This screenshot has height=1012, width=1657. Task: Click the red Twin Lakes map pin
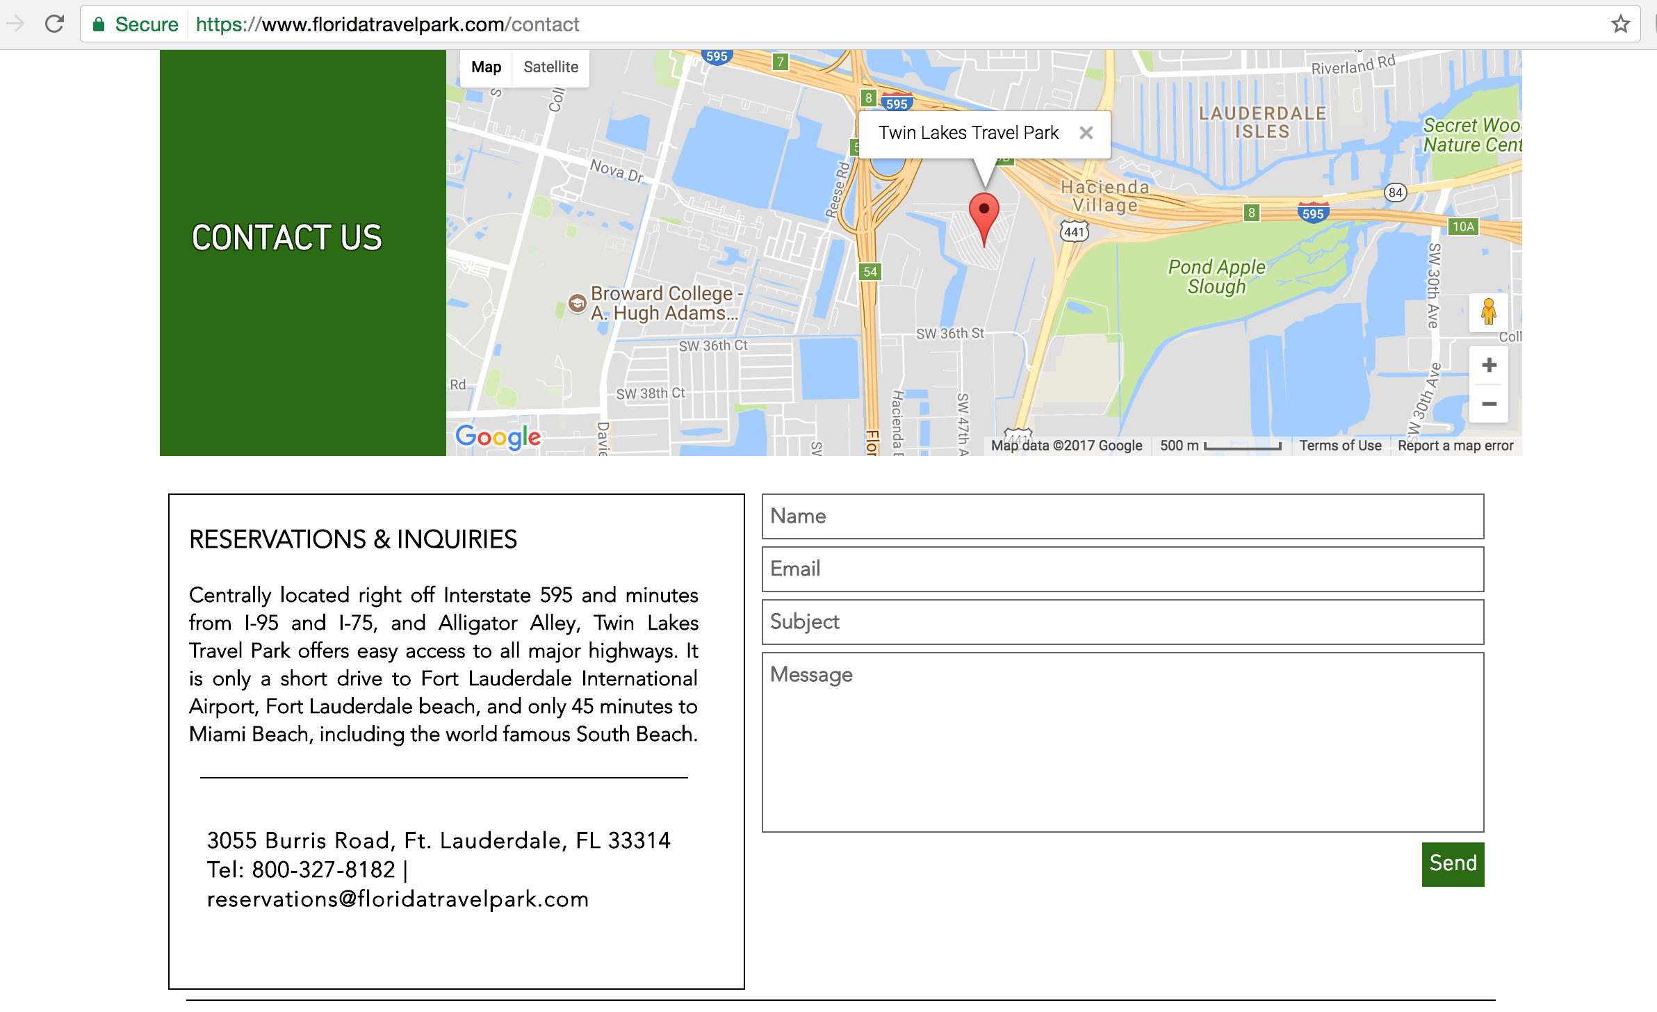983,218
